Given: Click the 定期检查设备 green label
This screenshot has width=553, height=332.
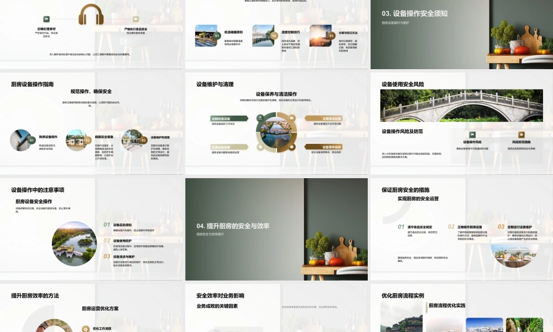Looking at the screenshot, I should tap(229, 118).
